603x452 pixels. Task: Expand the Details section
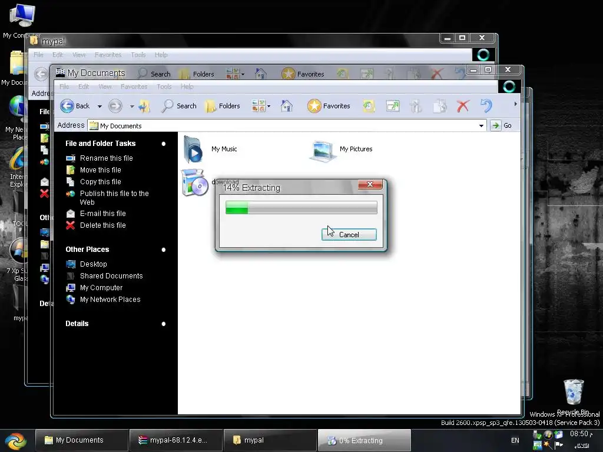pos(164,324)
